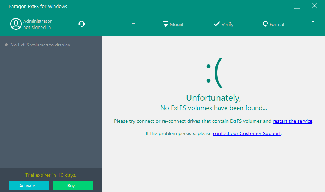This screenshot has width=325, height=192.
Task: Click the Buy... button
Action: click(73, 185)
